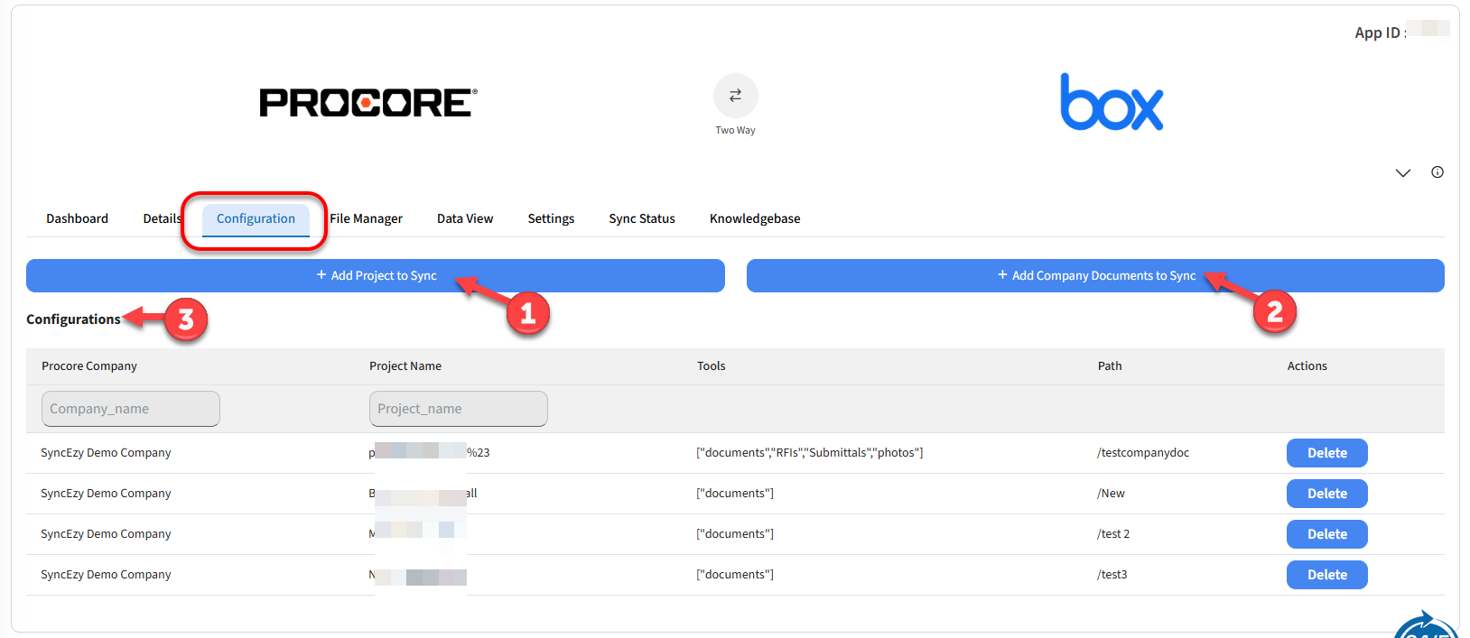Click the info circle icon
The width and height of the screenshot is (1470, 638).
click(1437, 172)
